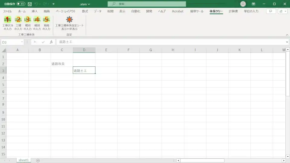
Task: Switch to the 描画 tab
Action: click(47, 11)
